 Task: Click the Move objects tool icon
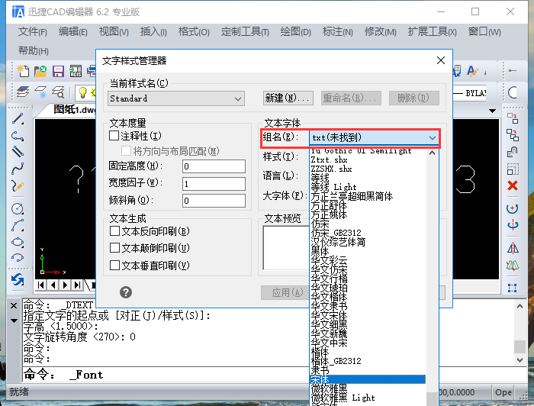tap(513, 118)
